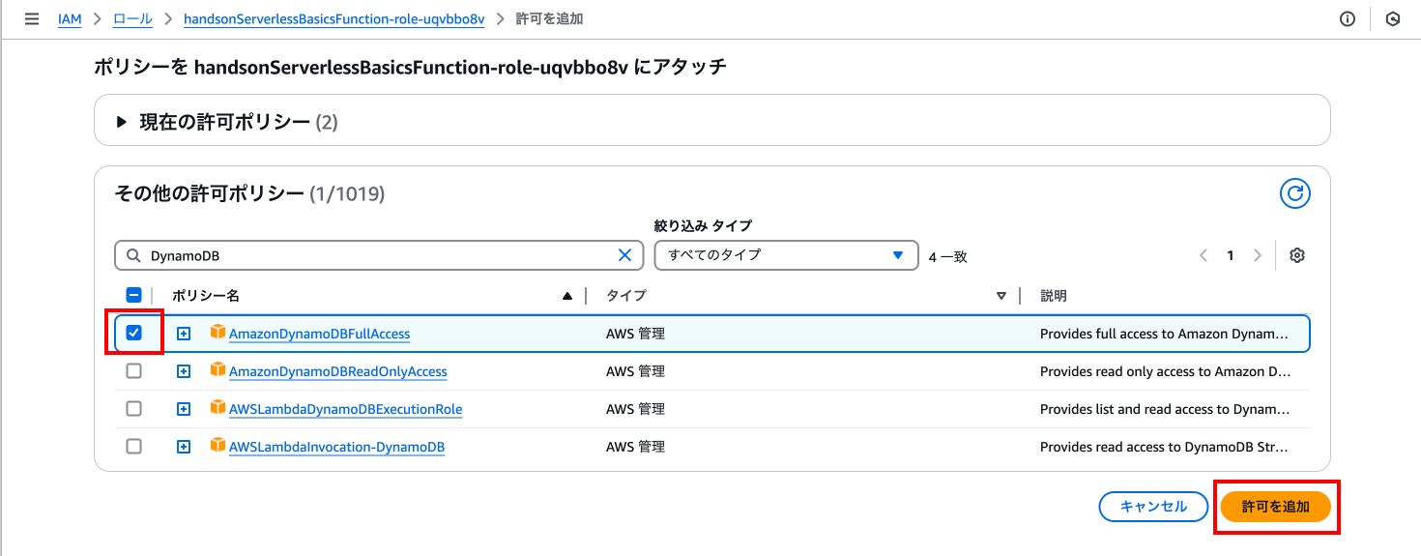Viewport: 1421px width, 556px height.
Task: Go to previous page of policies
Action: click(x=1203, y=255)
